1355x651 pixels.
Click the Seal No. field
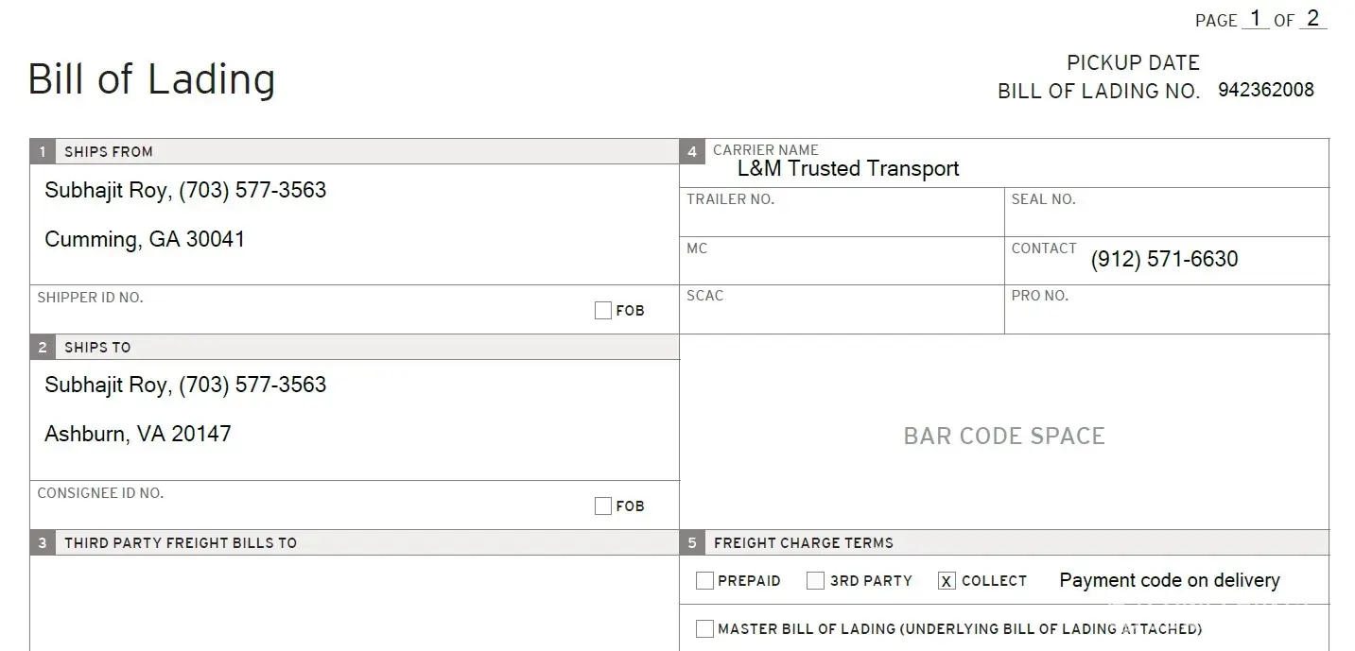(x=1166, y=219)
